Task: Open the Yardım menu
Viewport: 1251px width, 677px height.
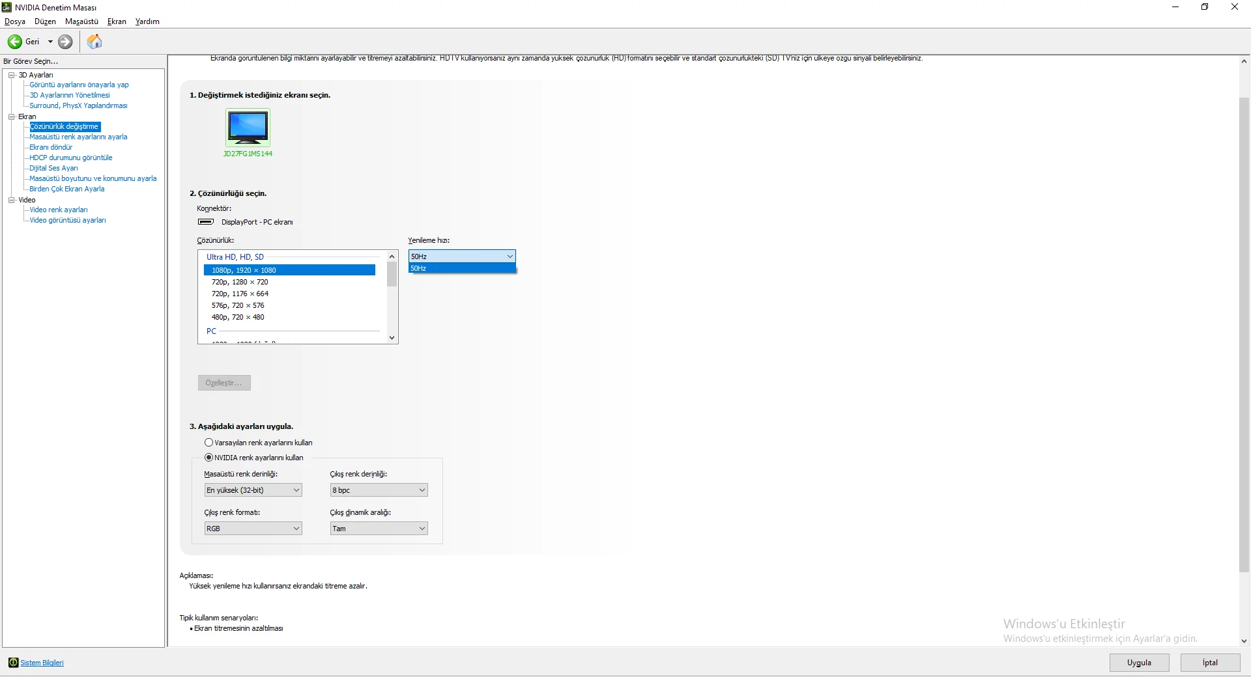Action: click(x=147, y=21)
